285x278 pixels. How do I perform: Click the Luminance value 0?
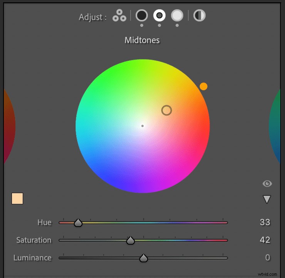coord(268,257)
